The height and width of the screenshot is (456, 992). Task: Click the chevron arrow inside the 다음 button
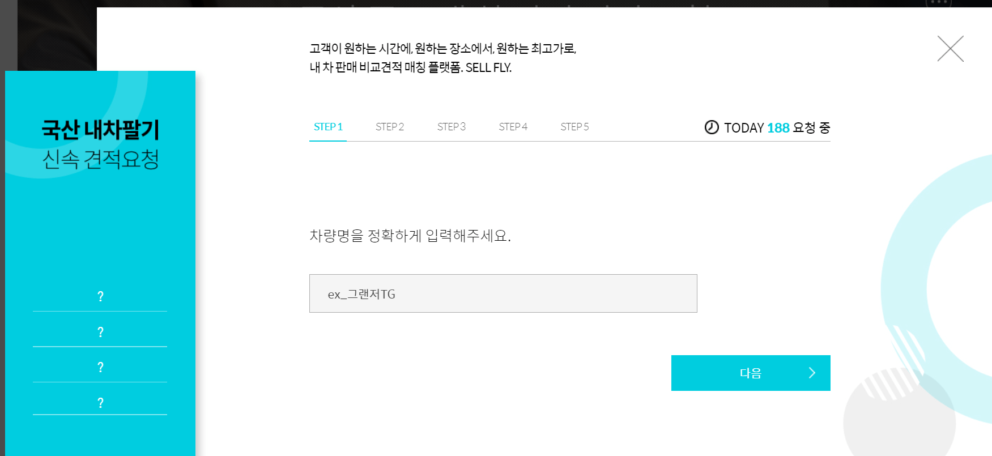point(812,373)
